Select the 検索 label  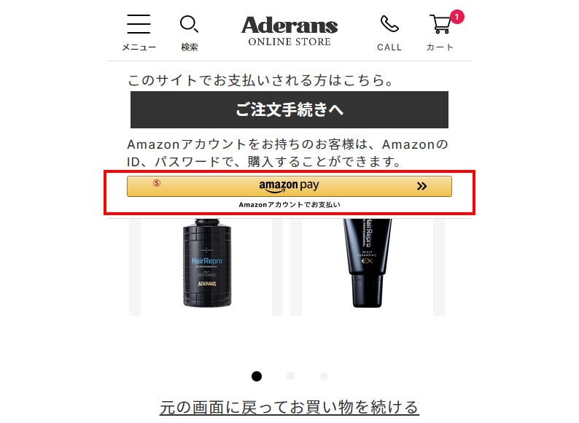pos(190,47)
